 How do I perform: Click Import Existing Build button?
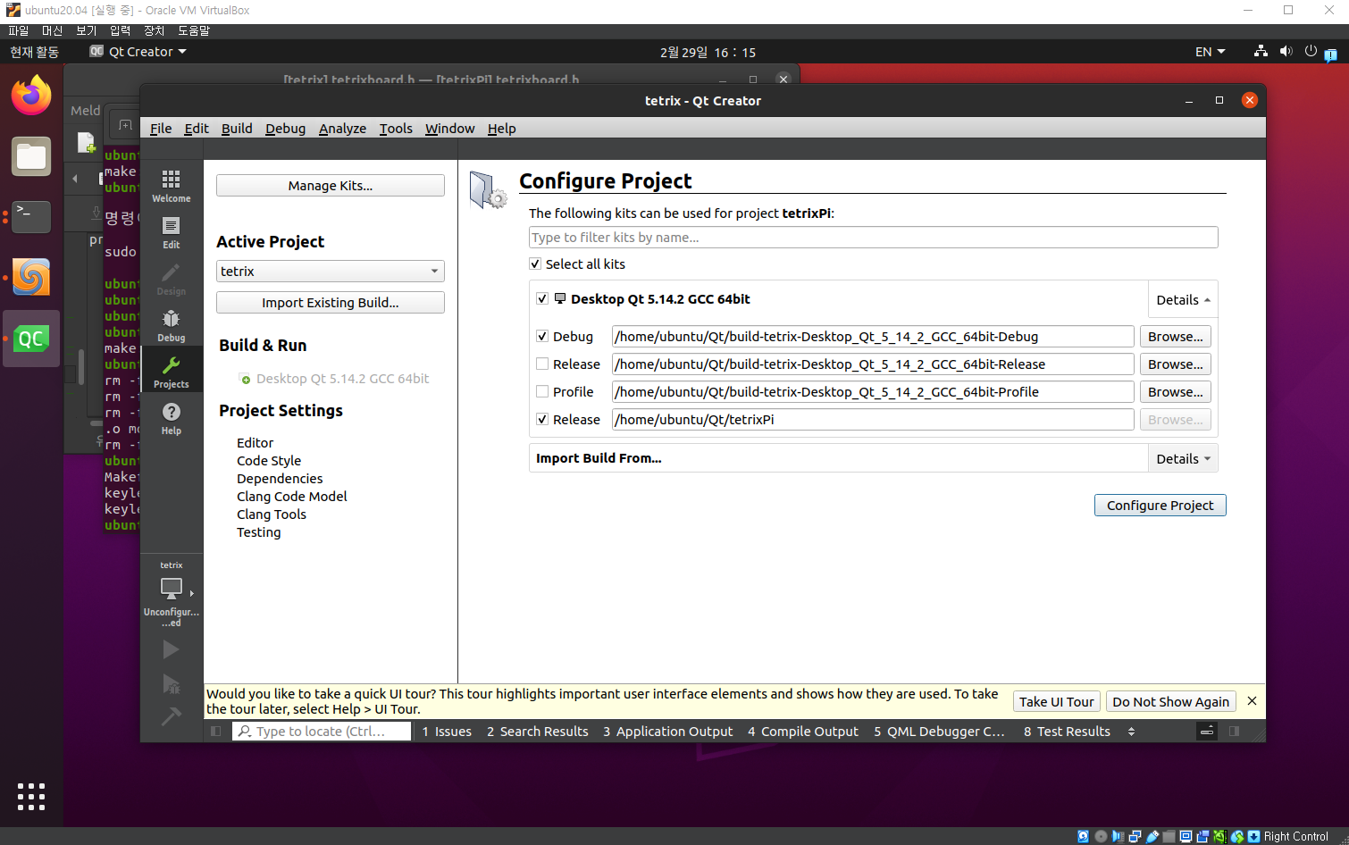click(x=331, y=302)
